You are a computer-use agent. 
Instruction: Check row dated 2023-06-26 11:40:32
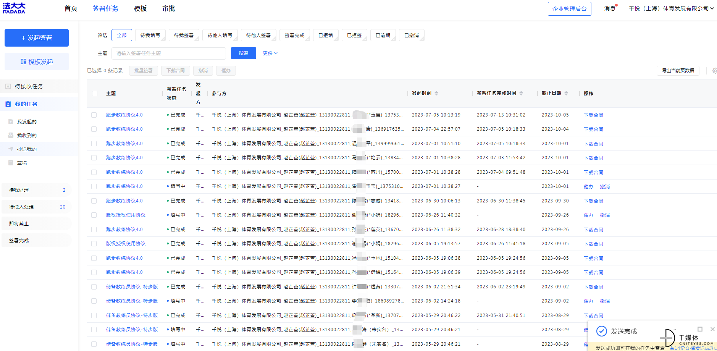94,215
